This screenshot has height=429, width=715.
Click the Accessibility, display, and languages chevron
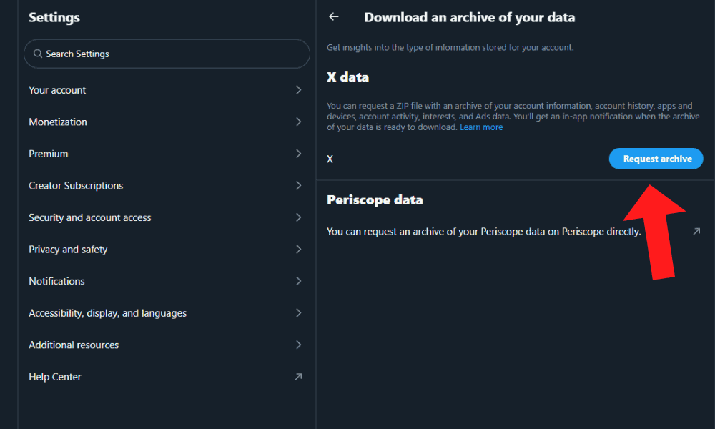click(x=298, y=313)
